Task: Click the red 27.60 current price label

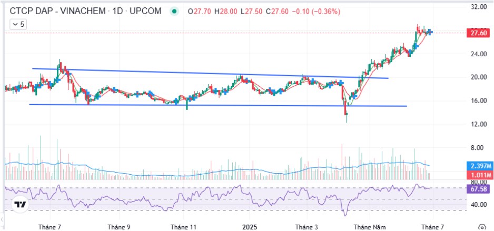Action: (x=478, y=33)
